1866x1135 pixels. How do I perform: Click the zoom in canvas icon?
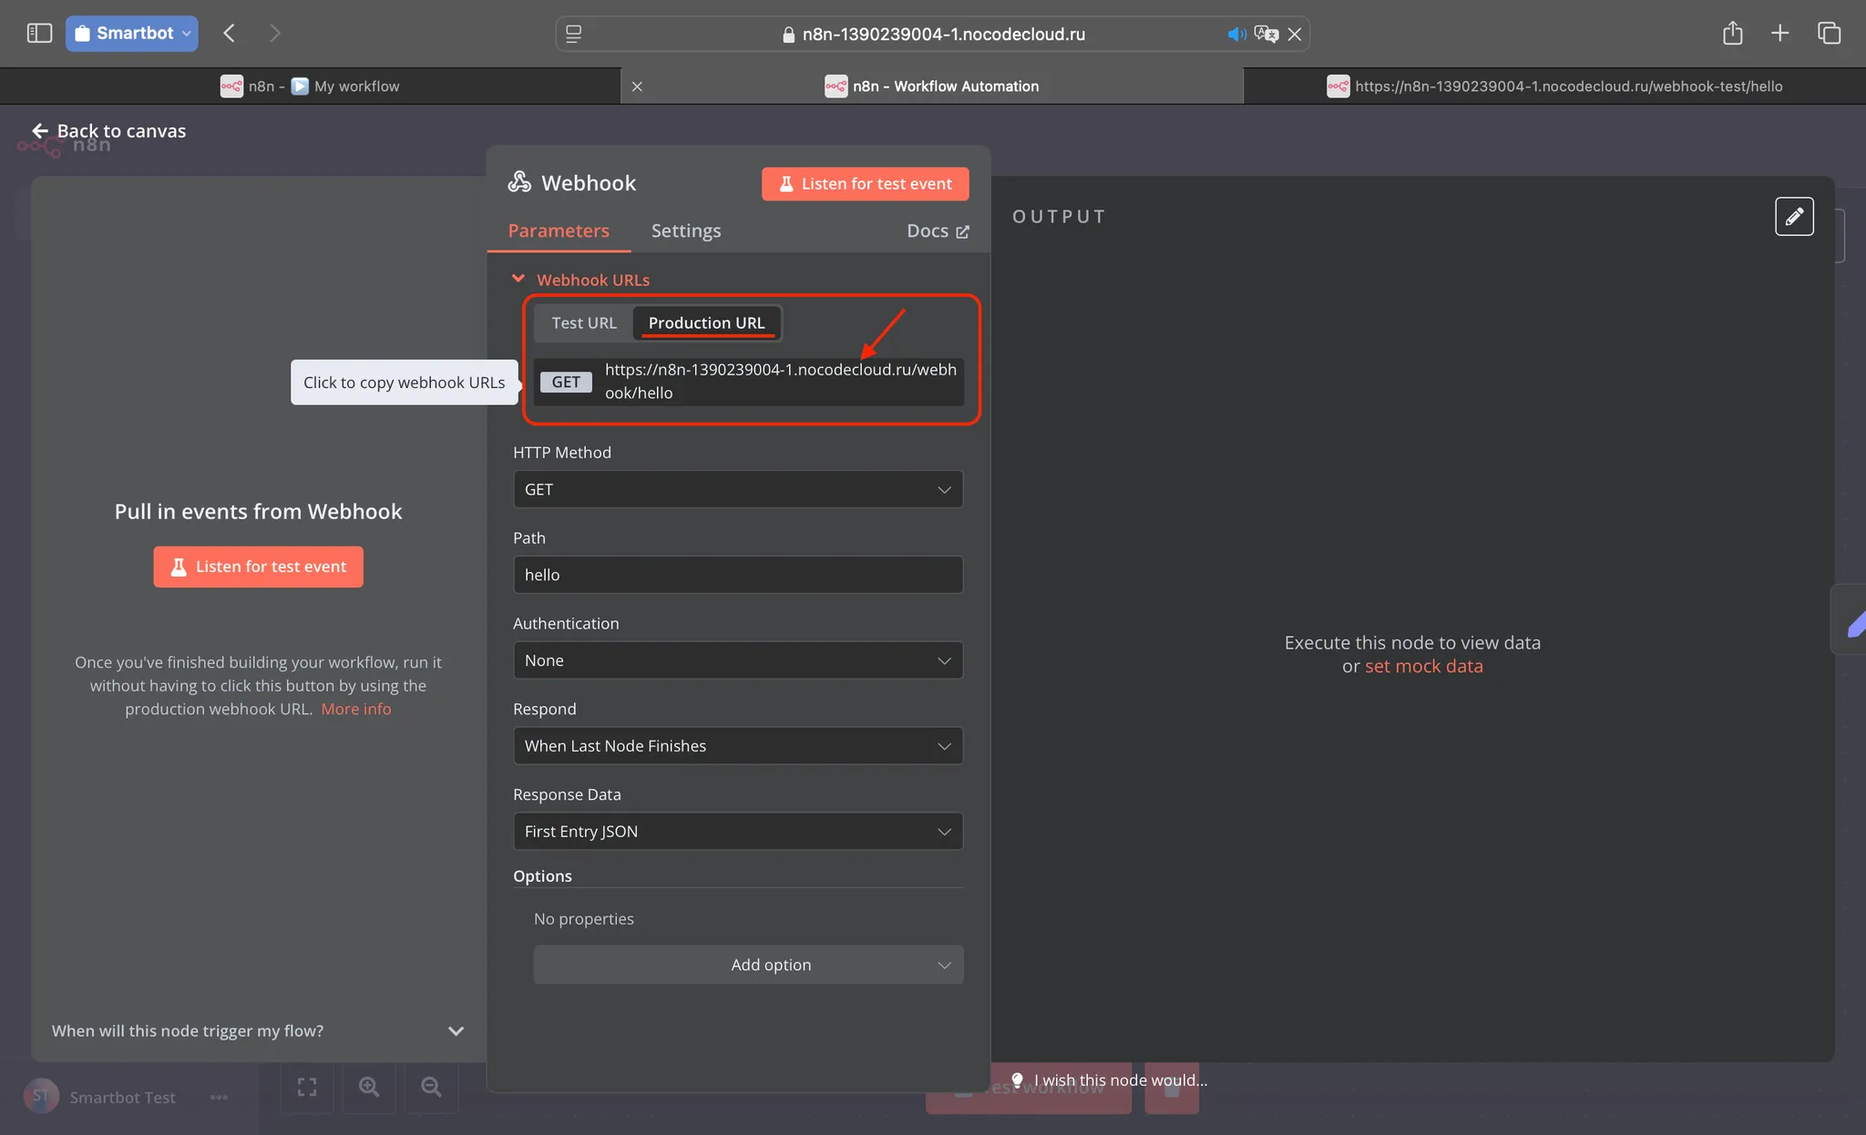tap(369, 1087)
